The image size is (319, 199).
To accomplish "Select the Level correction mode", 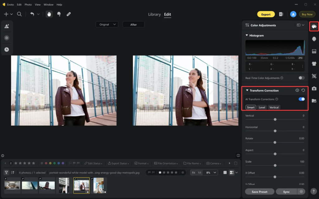I will [x=262, y=107].
